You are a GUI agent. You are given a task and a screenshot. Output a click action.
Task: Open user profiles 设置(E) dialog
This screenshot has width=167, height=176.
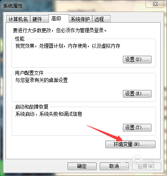pos(137,94)
